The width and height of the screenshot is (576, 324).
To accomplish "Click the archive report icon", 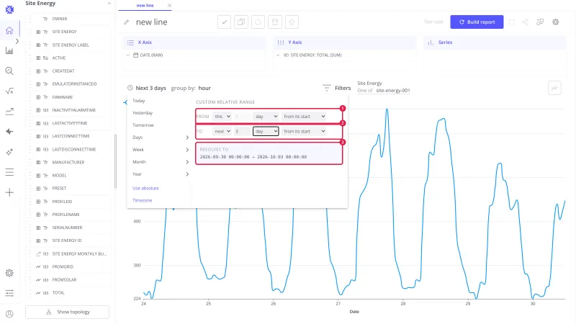I will click(275, 22).
